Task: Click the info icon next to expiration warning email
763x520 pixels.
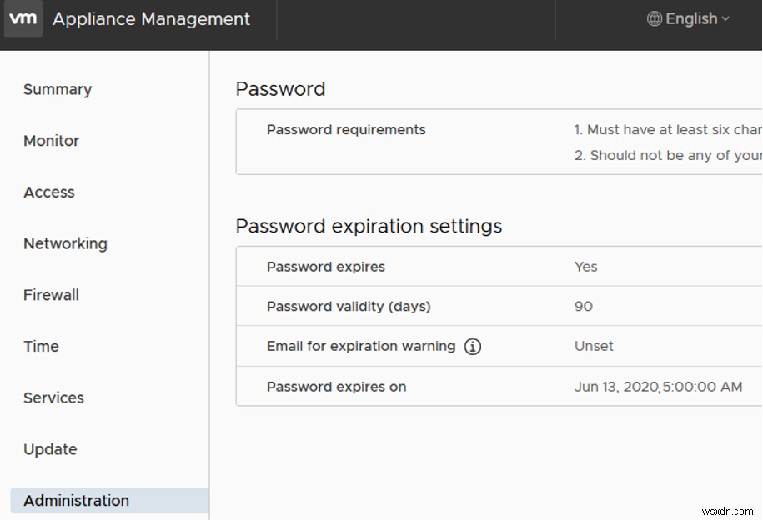Action: coord(472,346)
